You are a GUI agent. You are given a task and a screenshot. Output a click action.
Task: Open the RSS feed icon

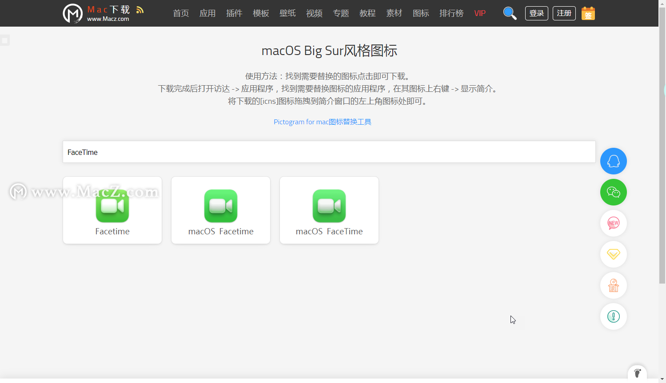pos(140,10)
